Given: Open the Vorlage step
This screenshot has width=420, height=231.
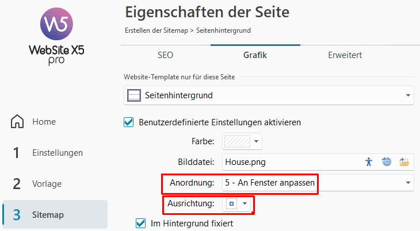Looking at the screenshot, I should pyautogui.click(x=47, y=184).
